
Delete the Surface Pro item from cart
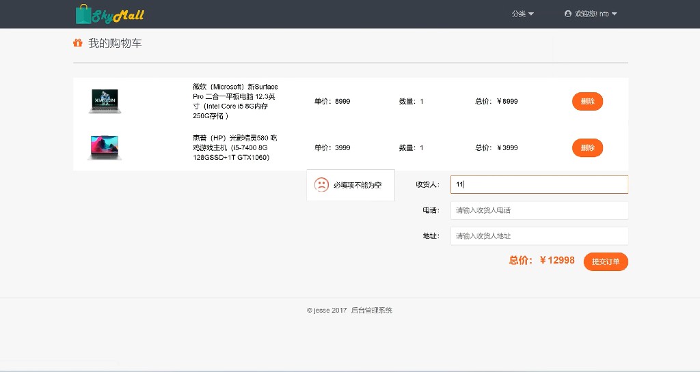point(587,101)
